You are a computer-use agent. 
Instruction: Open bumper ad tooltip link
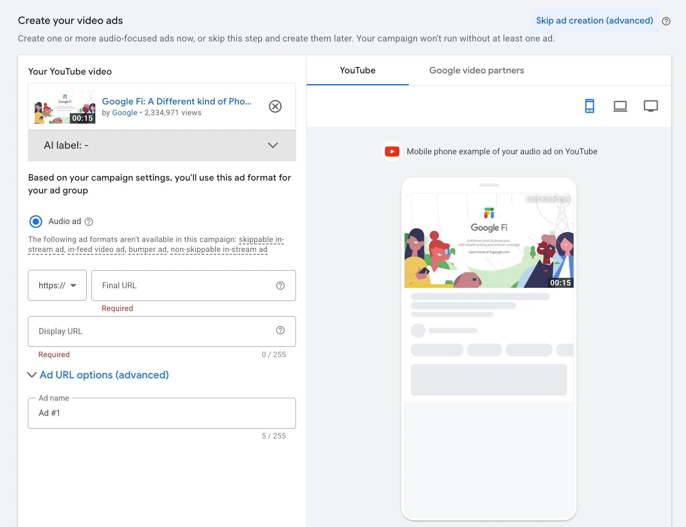[148, 250]
